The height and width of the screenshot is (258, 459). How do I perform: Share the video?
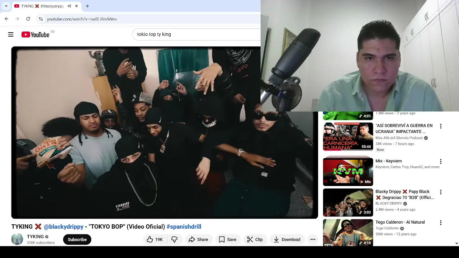pos(198,239)
